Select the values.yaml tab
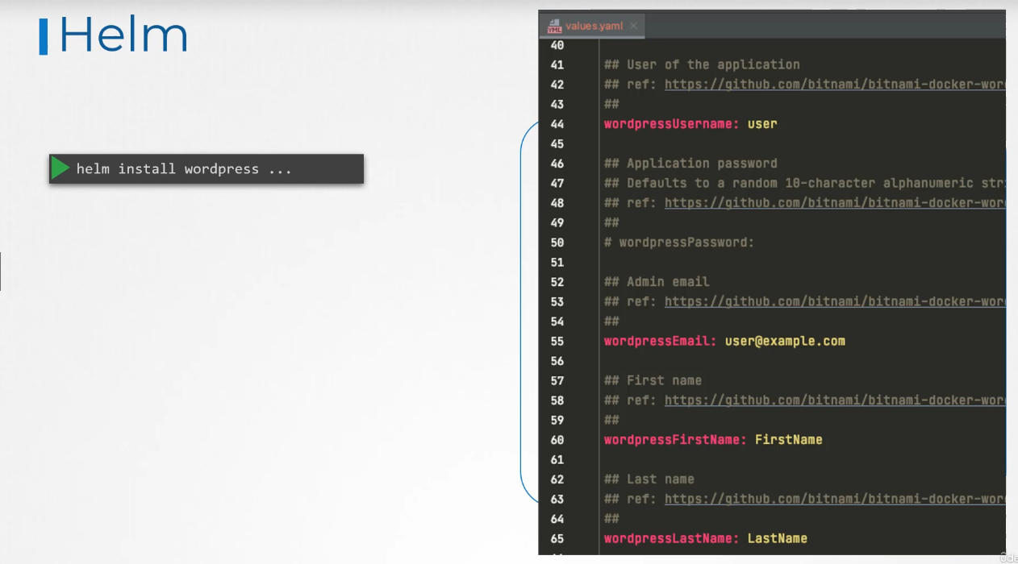Image resolution: width=1018 pixels, height=564 pixels. (594, 26)
